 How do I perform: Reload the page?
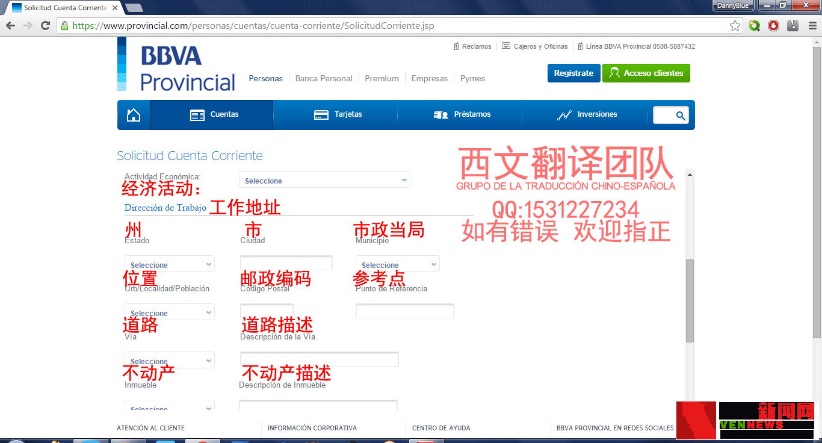(45, 26)
